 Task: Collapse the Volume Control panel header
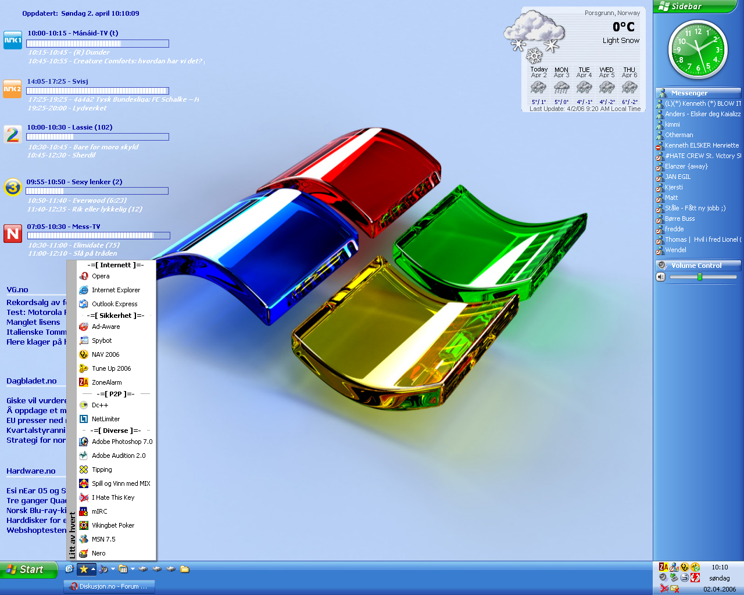698,266
